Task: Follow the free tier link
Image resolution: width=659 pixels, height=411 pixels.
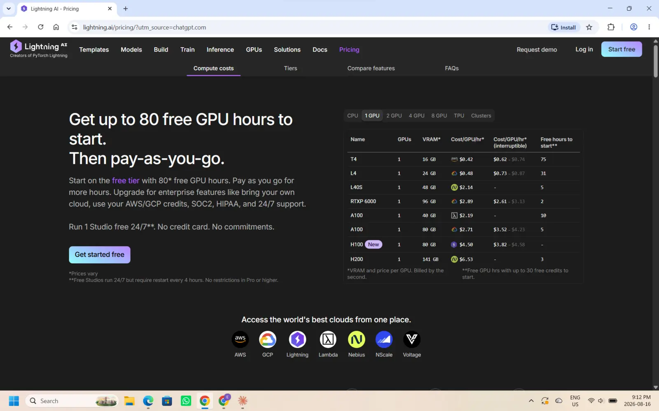Action: click(126, 181)
